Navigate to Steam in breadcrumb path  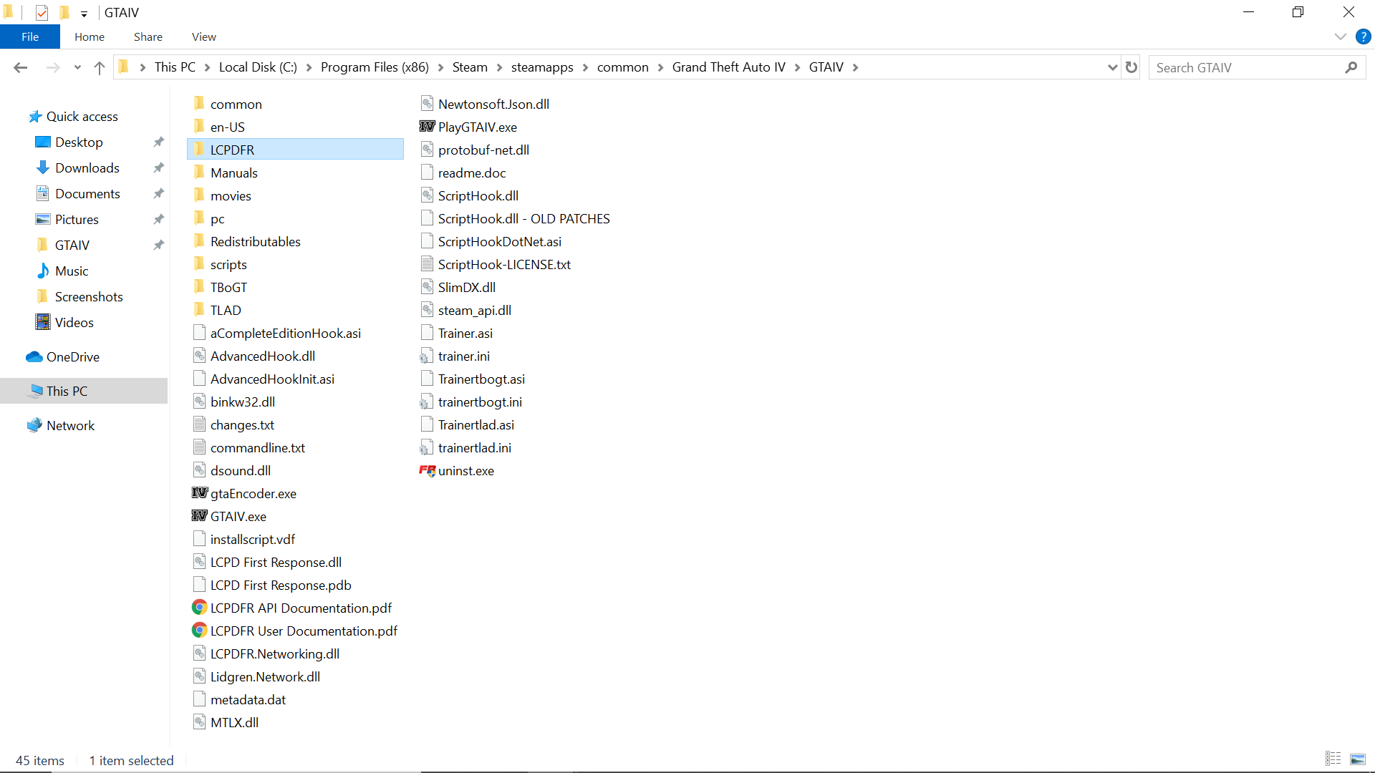coord(469,67)
